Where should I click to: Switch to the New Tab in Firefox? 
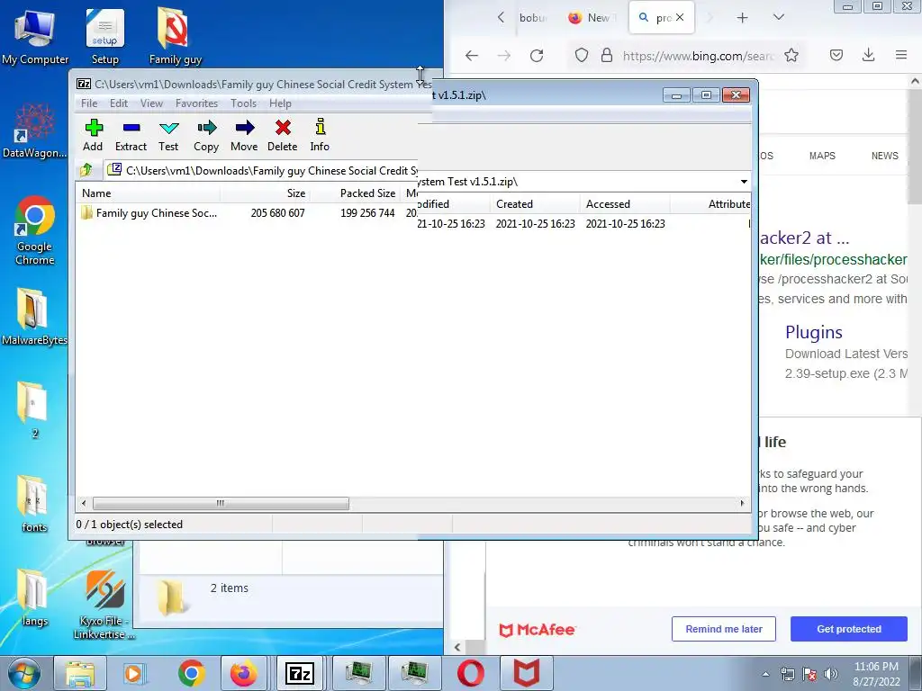click(591, 18)
